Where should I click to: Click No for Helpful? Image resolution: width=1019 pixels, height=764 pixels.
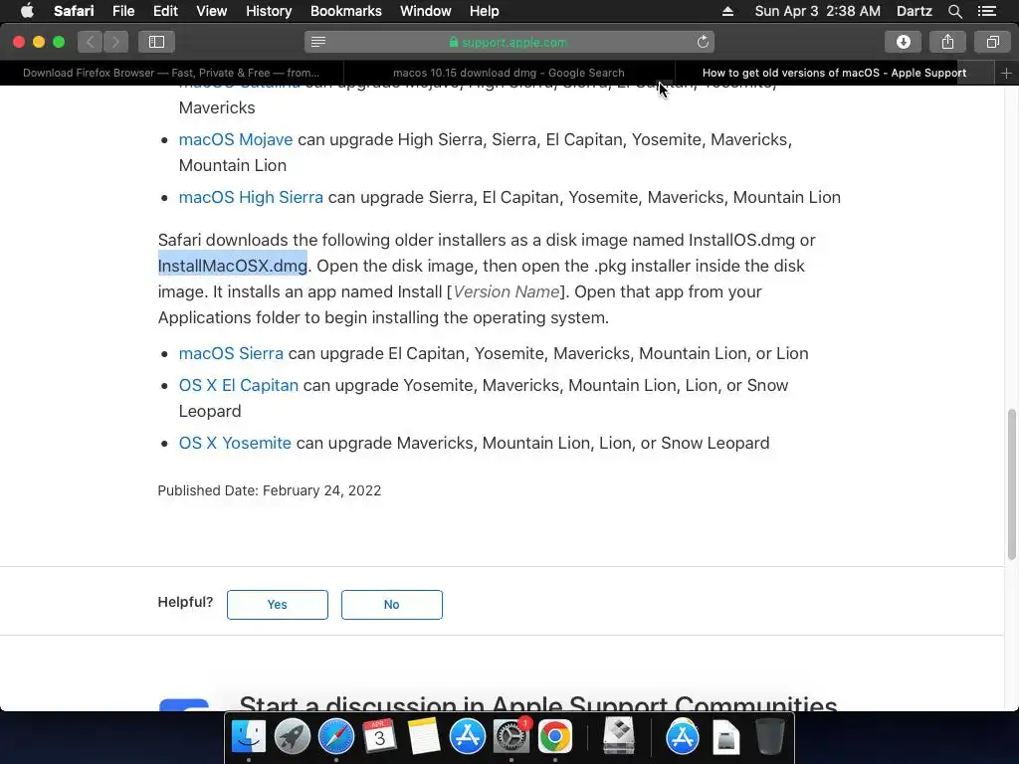(x=392, y=605)
